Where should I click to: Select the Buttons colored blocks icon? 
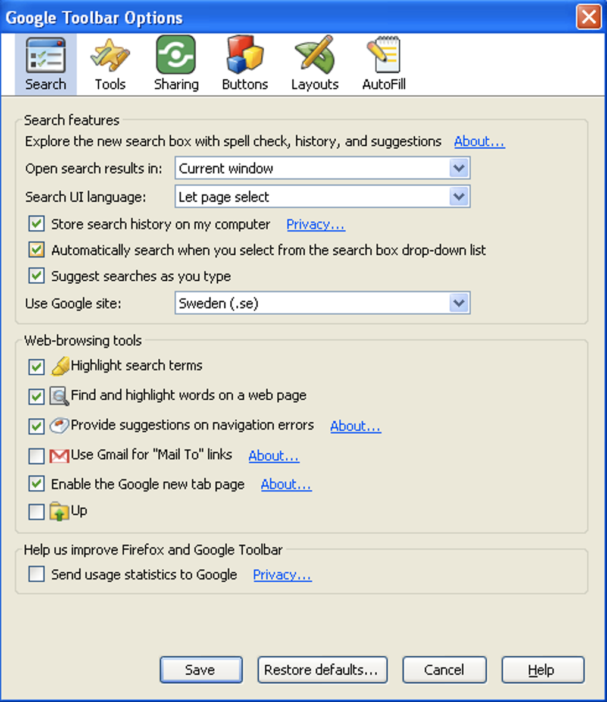click(245, 55)
